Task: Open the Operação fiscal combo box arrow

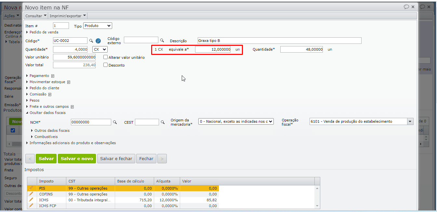Action: click(410, 121)
